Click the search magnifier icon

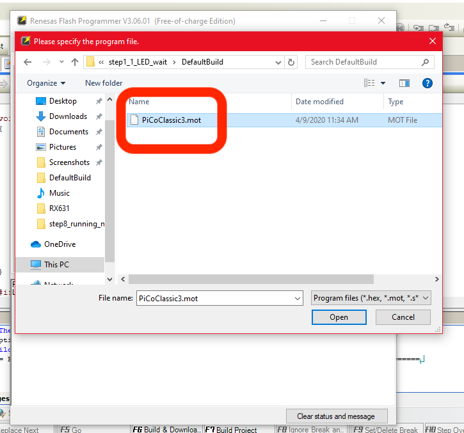(x=425, y=62)
